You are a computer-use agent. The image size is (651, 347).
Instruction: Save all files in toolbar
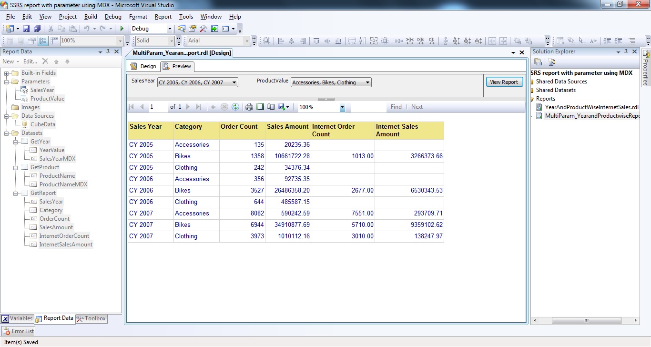pos(37,29)
